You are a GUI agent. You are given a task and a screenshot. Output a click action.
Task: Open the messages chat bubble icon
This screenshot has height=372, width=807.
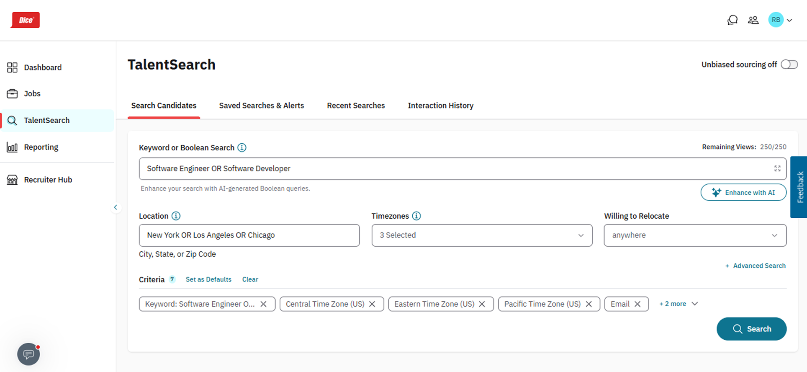click(x=732, y=20)
